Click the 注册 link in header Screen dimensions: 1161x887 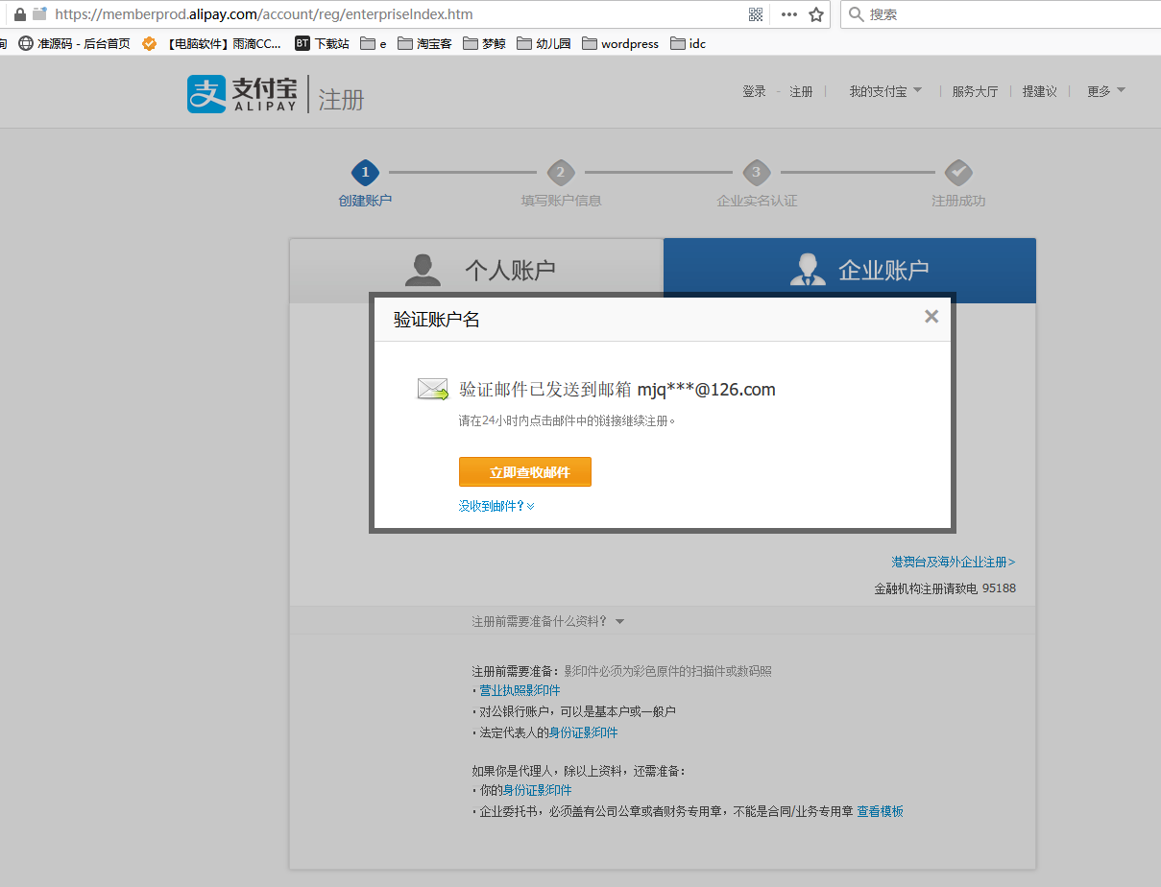801,91
